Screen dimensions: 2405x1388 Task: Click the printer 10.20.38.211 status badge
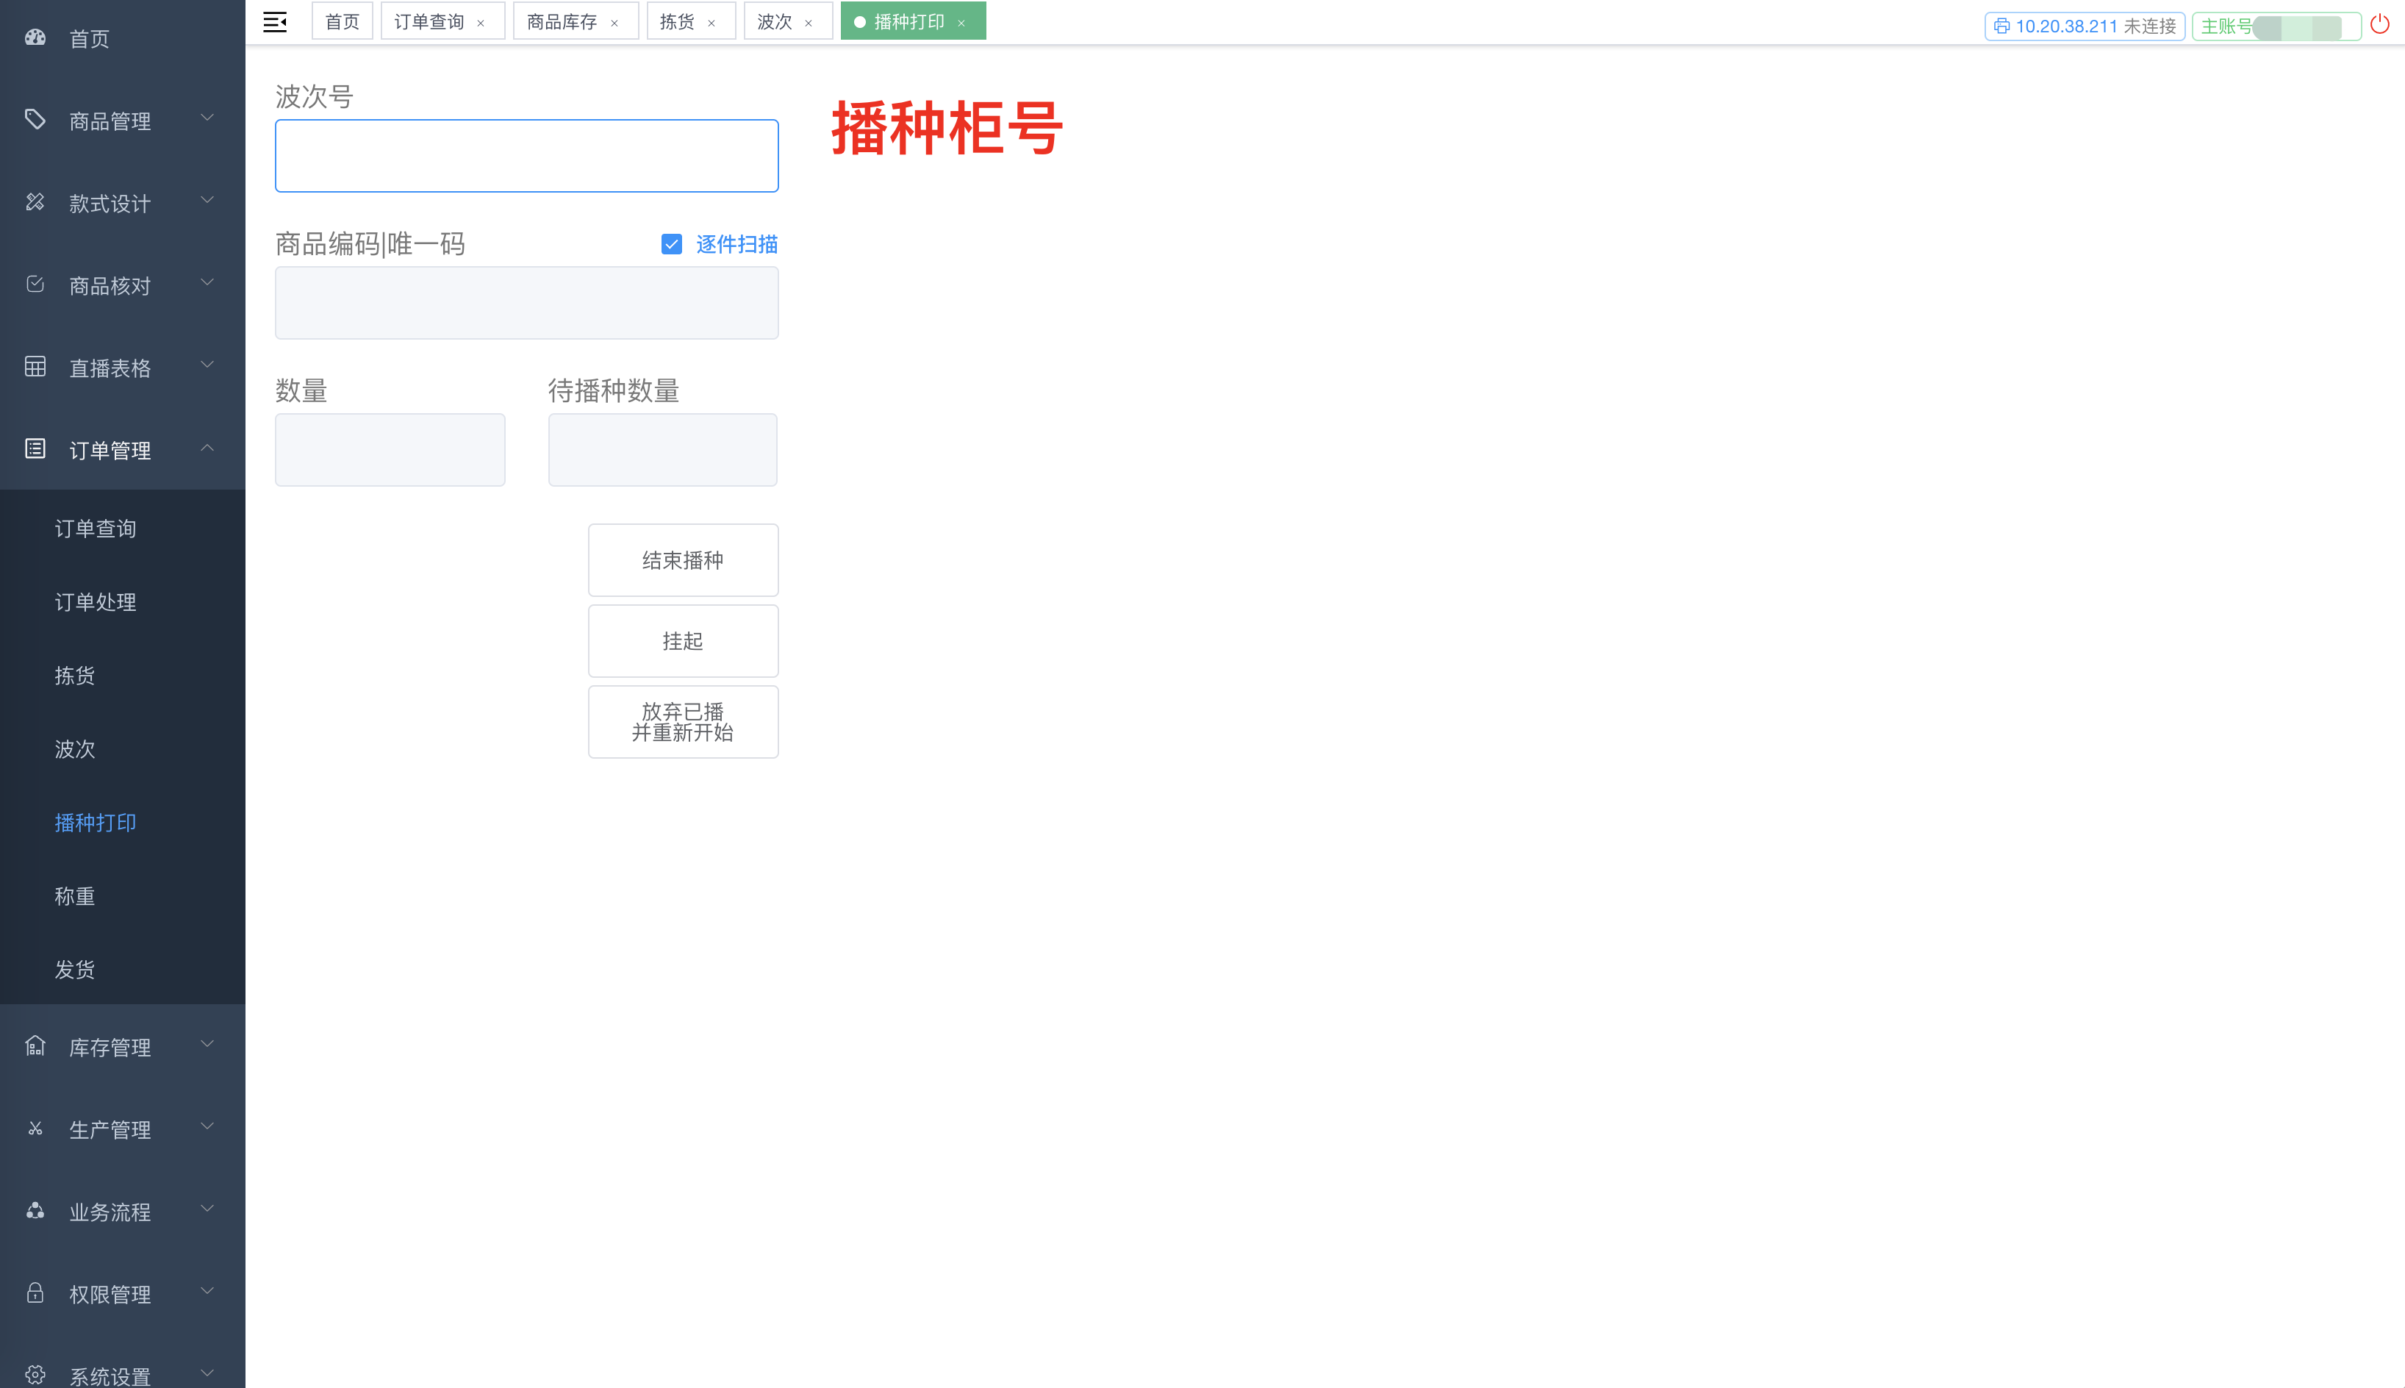[2084, 26]
